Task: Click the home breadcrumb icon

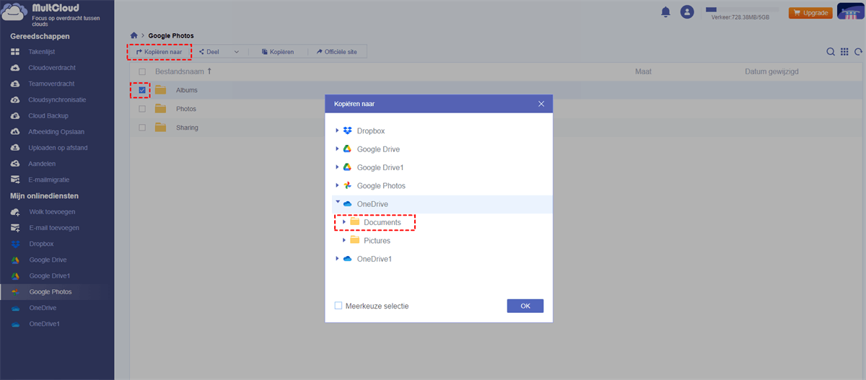Action: click(134, 35)
